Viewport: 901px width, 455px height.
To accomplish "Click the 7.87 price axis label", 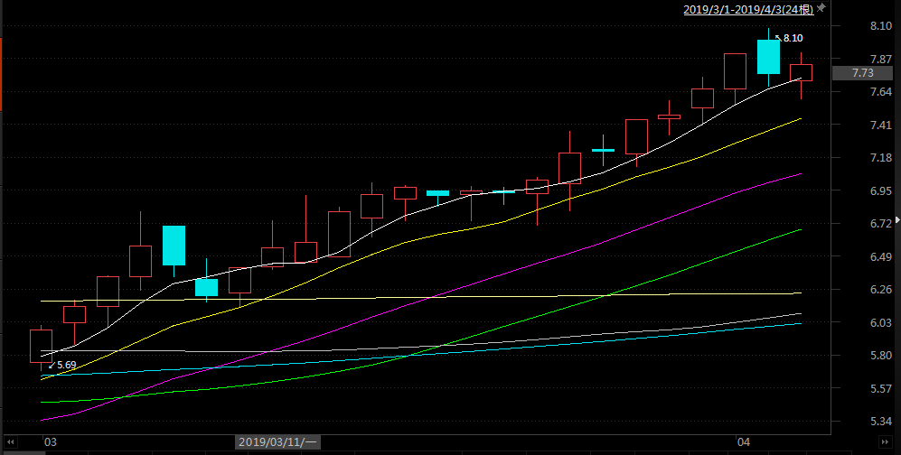I will coord(881,59).
